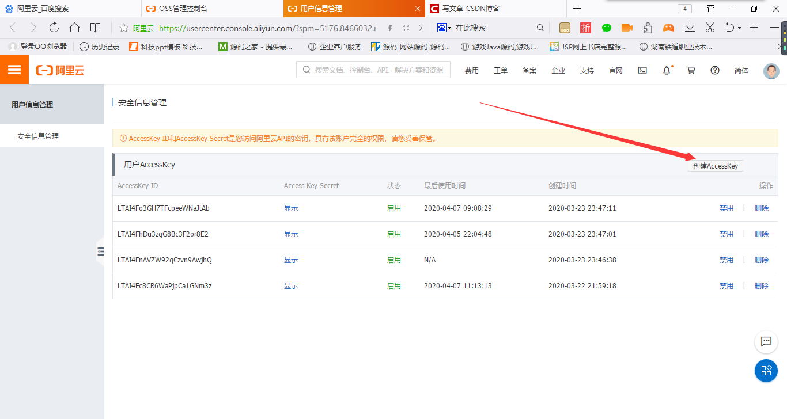The height and width of the screenshot is (419, 787).
Task: Open the orange gamepad games icon
Action: 668,28
